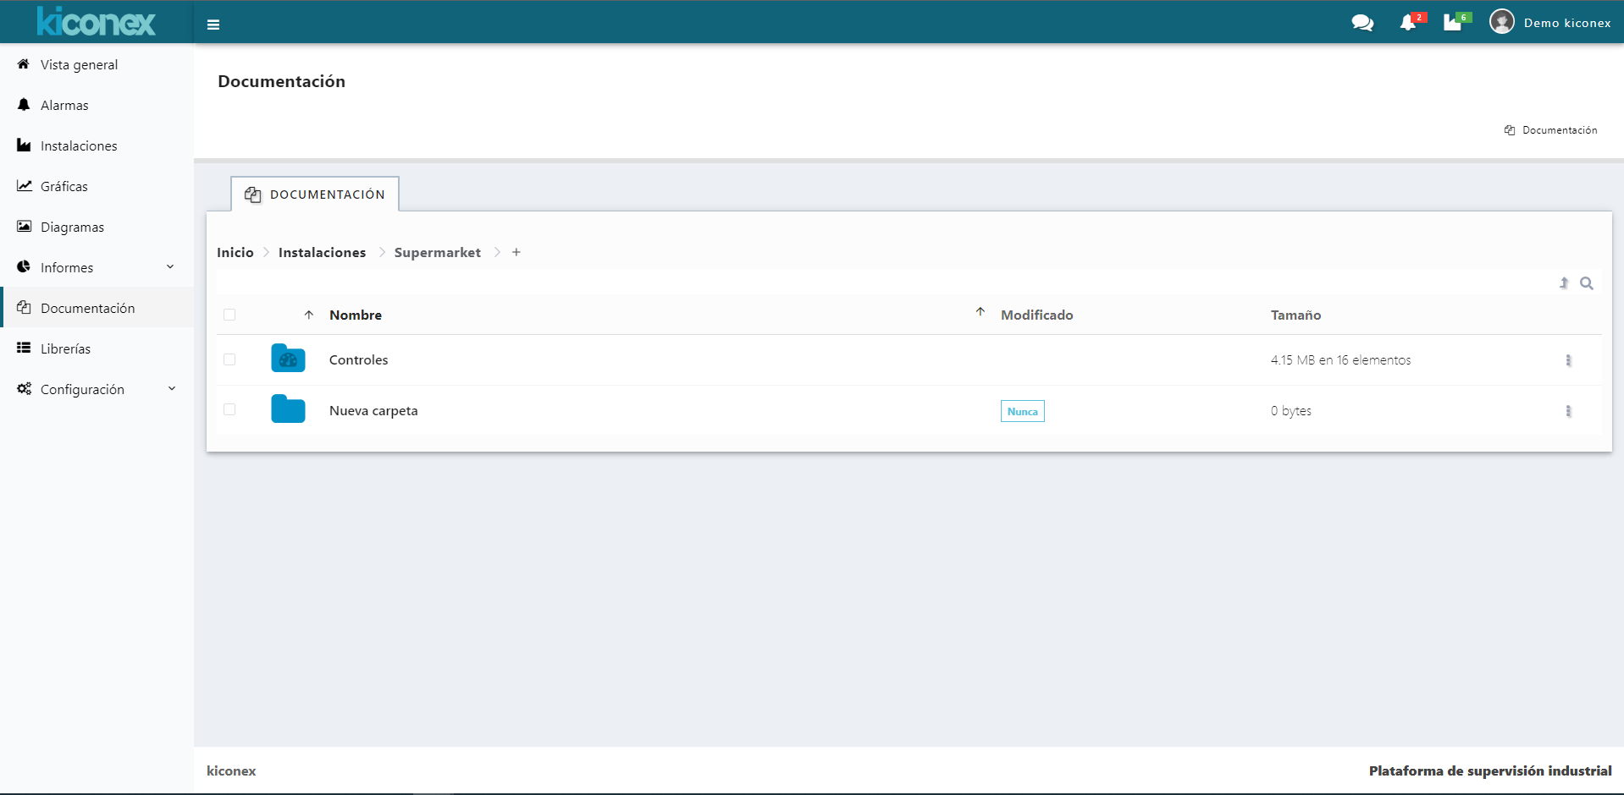Select the DOCUMENTACIÓN tab
Viewport: 1624px width, 795px height.
[x=315, y=195]
